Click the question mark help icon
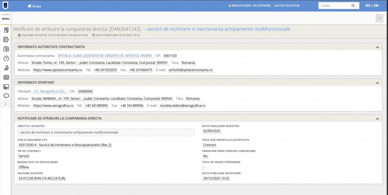 tap(6, 58)
